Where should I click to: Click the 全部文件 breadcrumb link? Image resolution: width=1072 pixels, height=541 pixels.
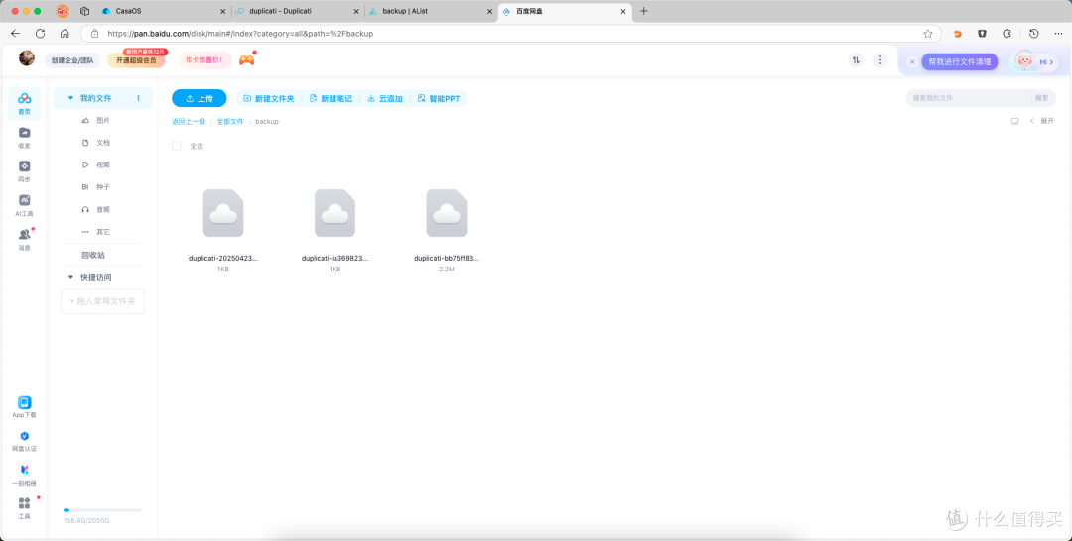(x=230, y=122)
